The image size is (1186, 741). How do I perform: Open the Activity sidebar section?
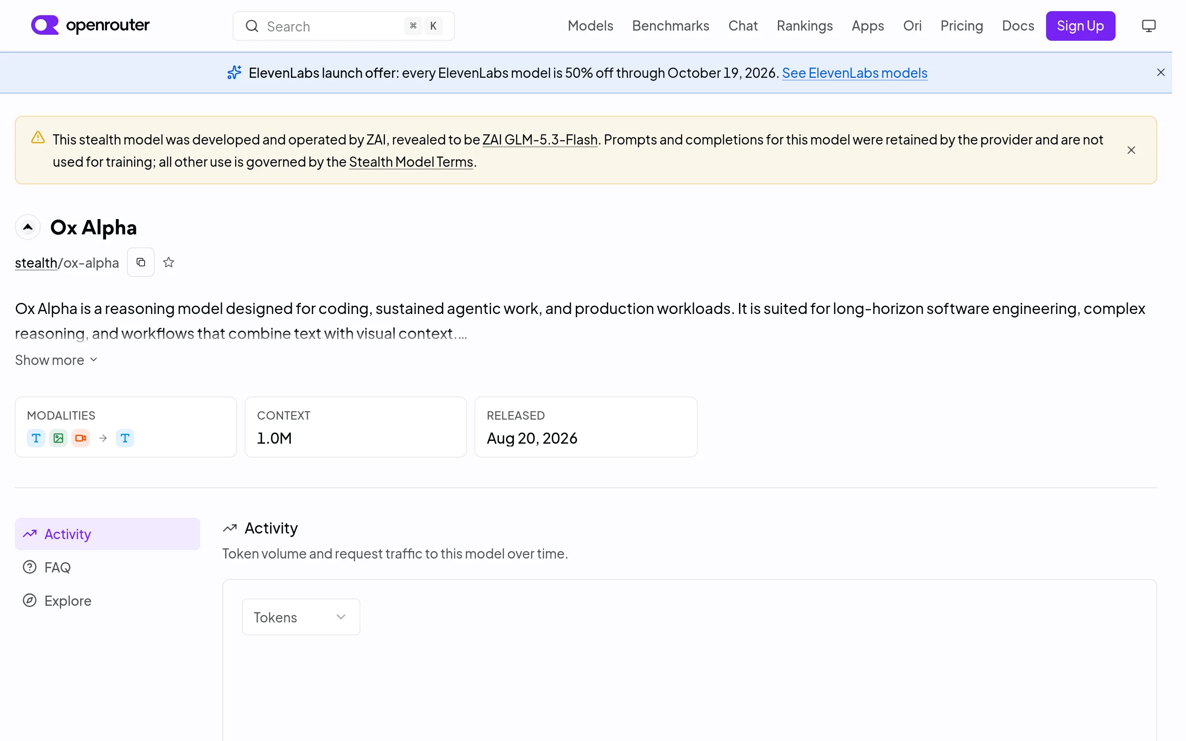107,534
